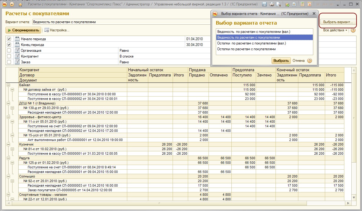Click the favorites star icon
362x211 pixels.
point(20,5)
